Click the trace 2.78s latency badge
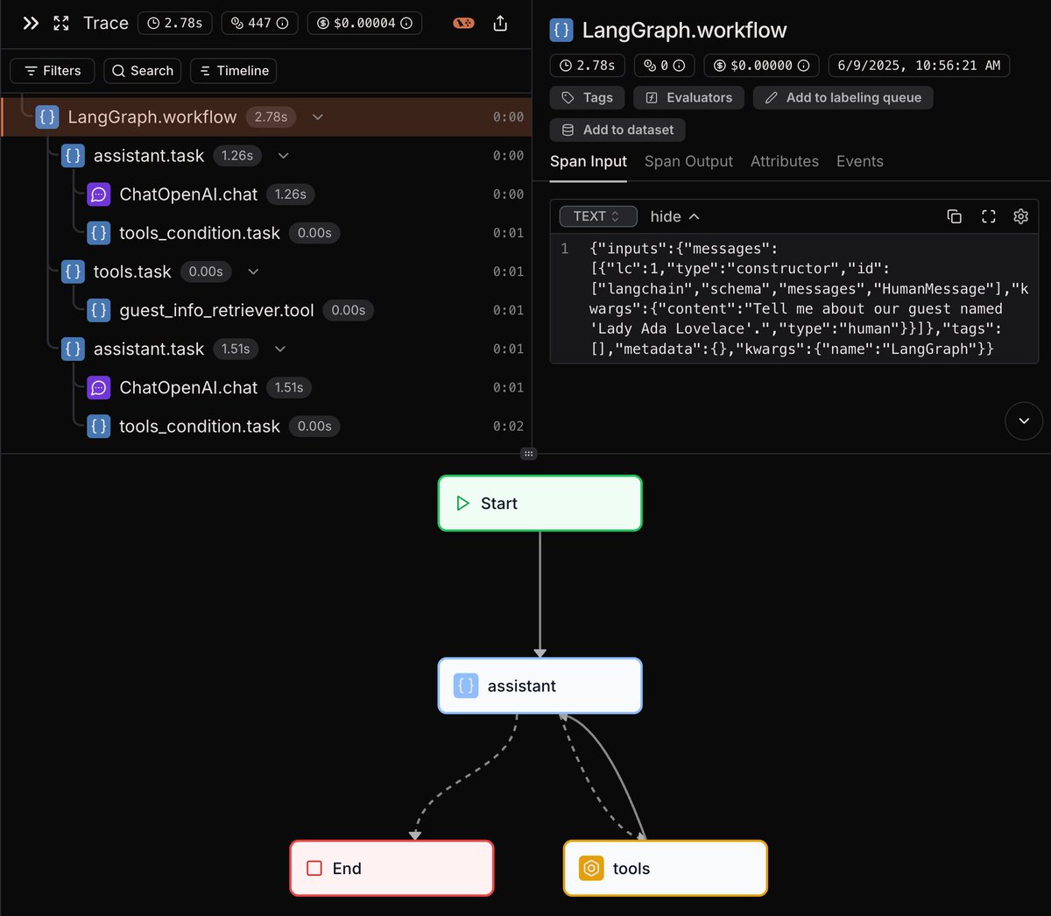 click(x=174, y=23)
